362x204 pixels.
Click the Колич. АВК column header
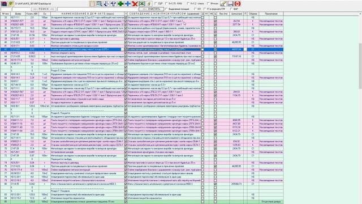tap(32, 14)
